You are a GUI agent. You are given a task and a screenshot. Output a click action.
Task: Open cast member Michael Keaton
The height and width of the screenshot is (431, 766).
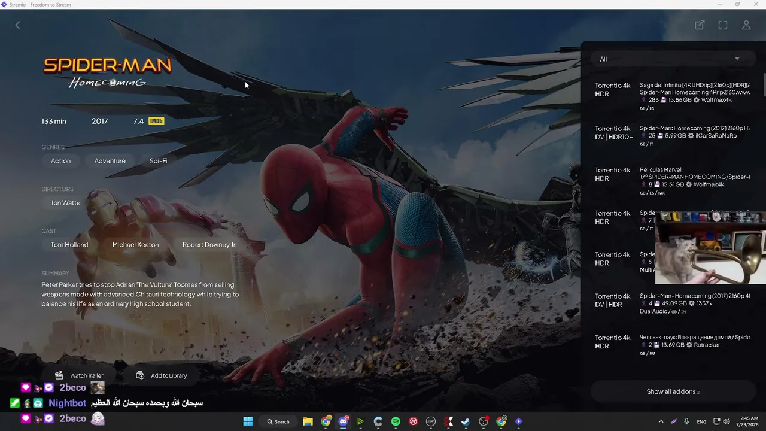tap(135, 245)
